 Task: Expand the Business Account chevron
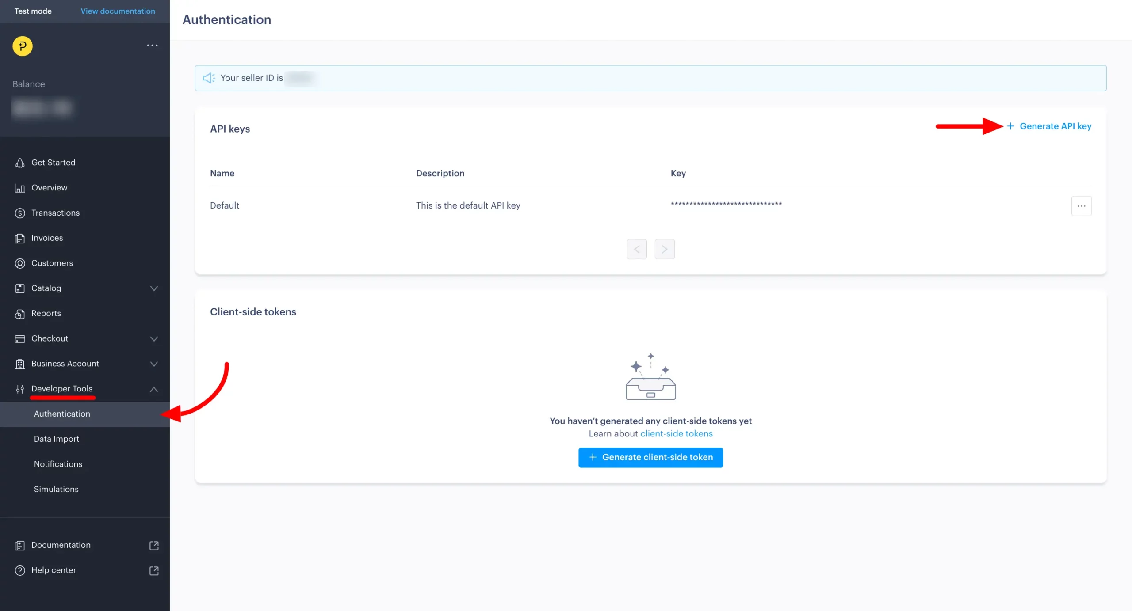point(154,364)
